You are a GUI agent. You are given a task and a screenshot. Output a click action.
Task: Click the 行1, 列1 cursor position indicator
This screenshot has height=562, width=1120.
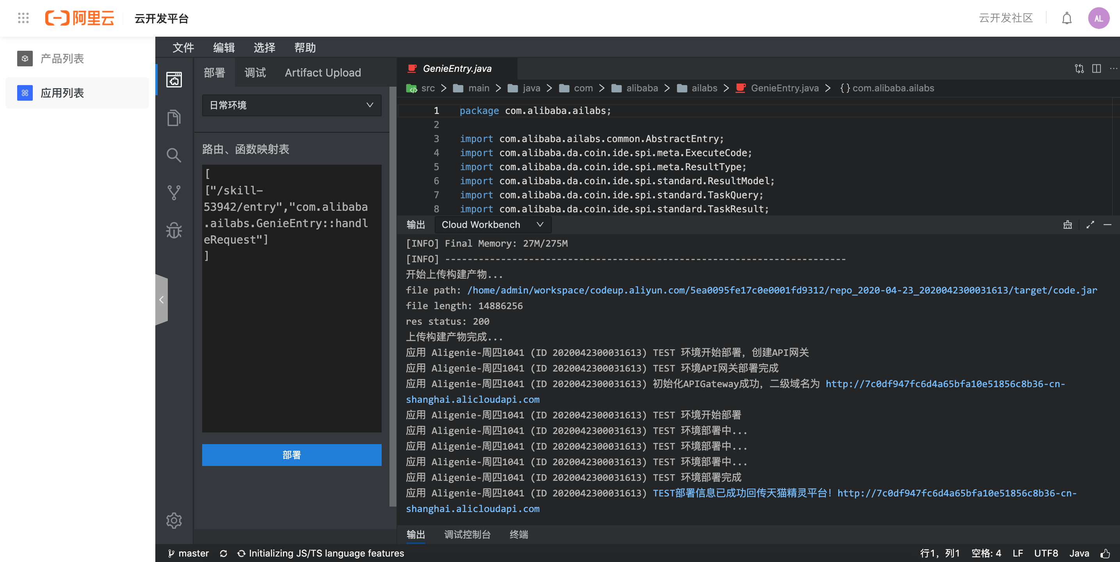(x=939, y=553)
